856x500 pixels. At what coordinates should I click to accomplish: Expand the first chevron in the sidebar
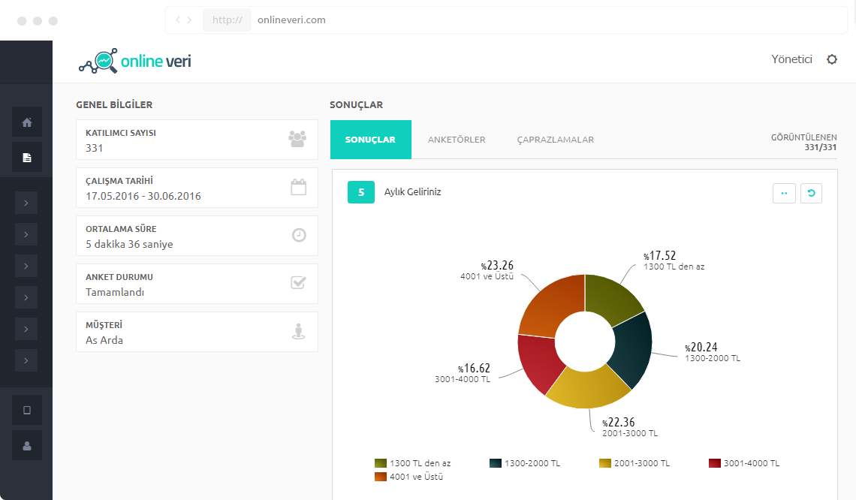(26, 202)
